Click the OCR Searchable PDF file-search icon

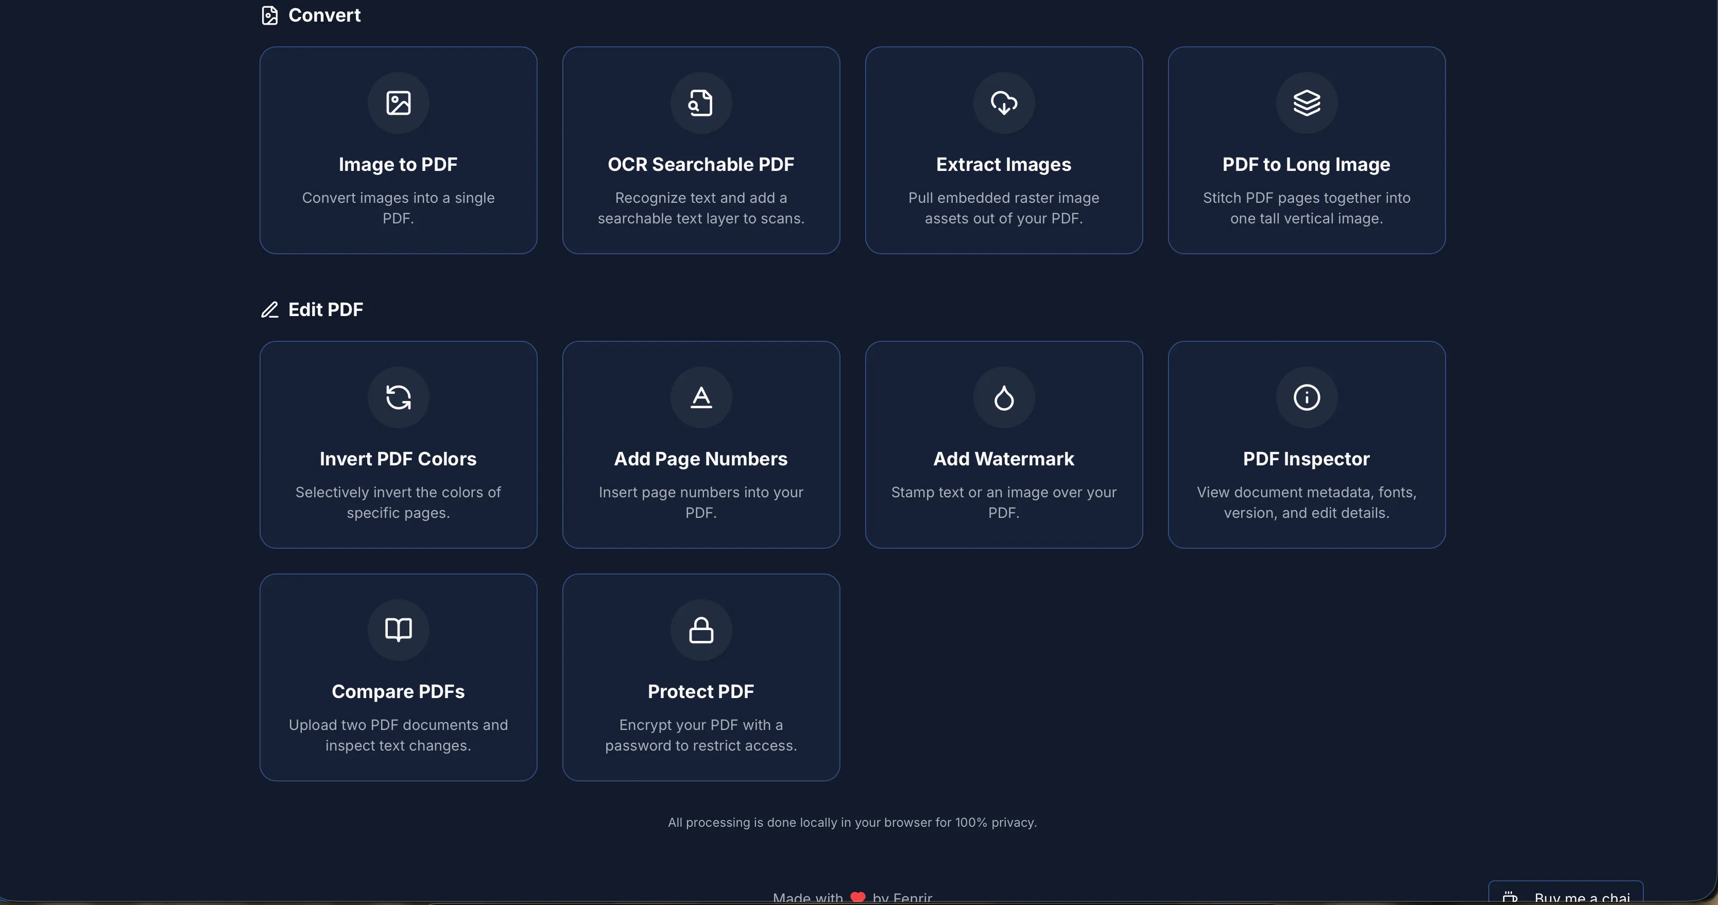[x=701, y=103]
